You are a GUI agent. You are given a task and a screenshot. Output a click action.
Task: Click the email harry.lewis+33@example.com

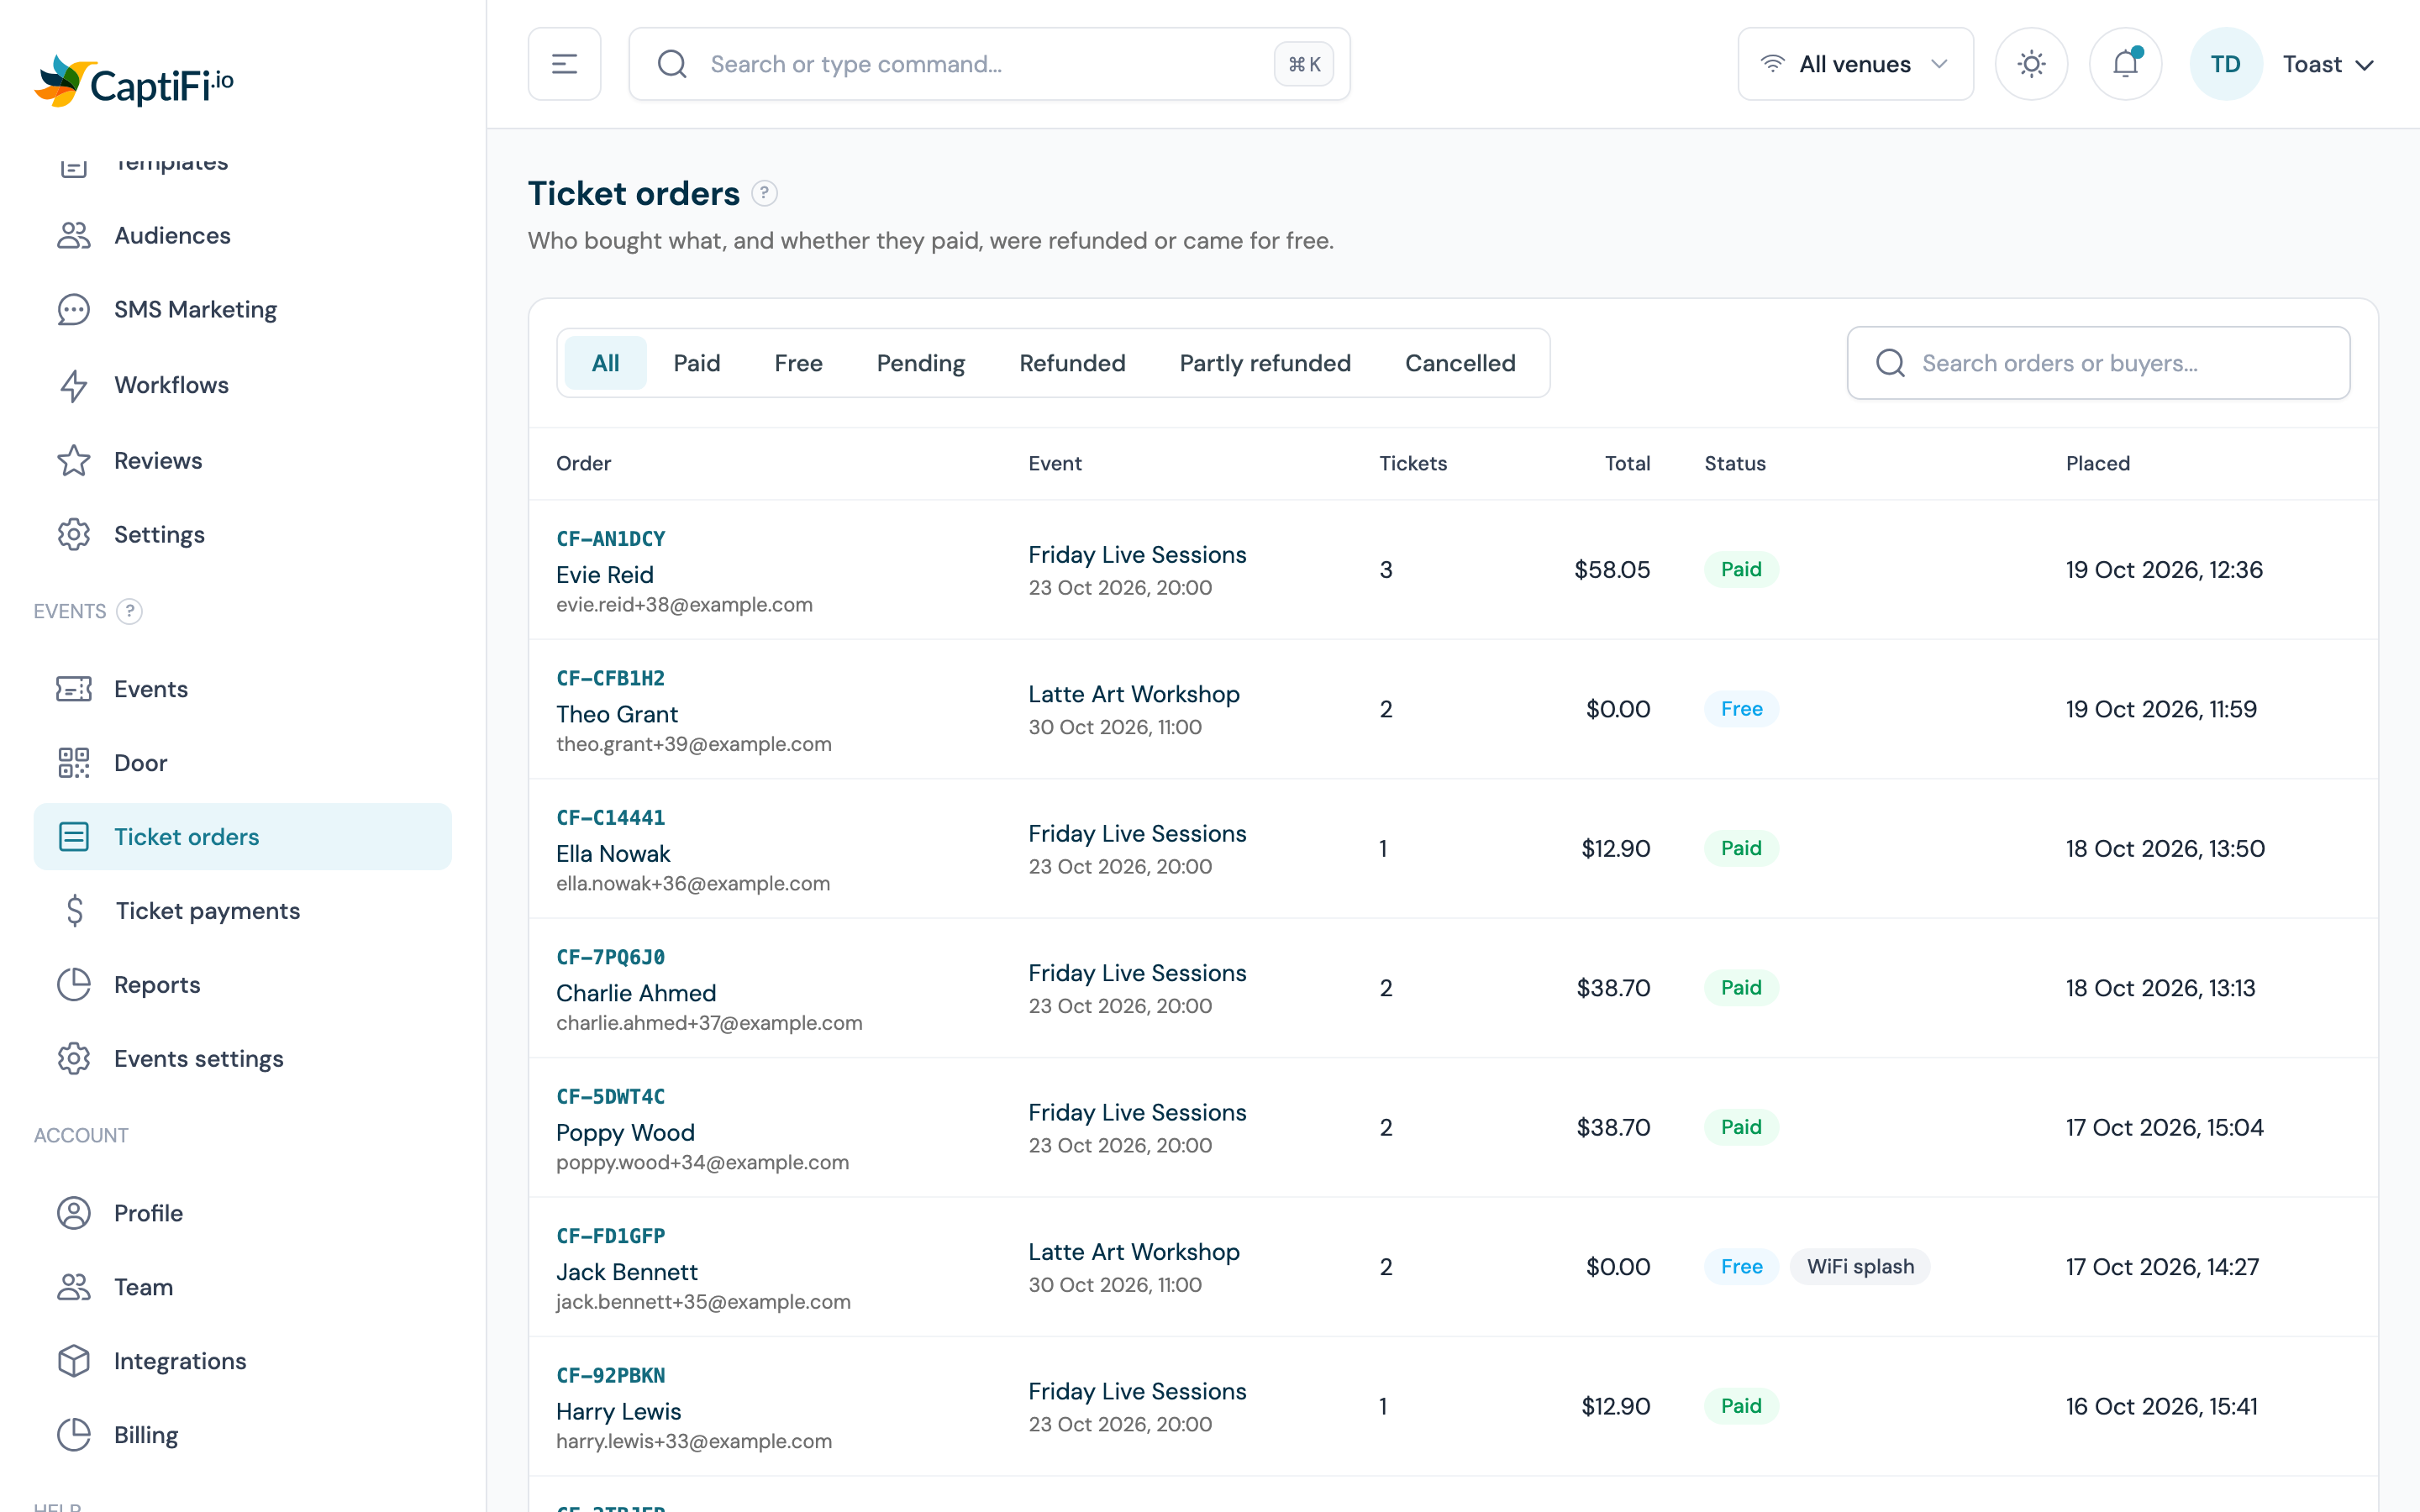(694, 1441)
